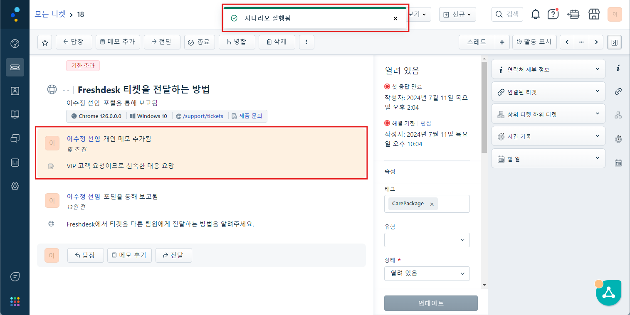Open the 상태 dropdown showing 열려 있음
This screenshot has width=630, height=315.
click(427, 273)
